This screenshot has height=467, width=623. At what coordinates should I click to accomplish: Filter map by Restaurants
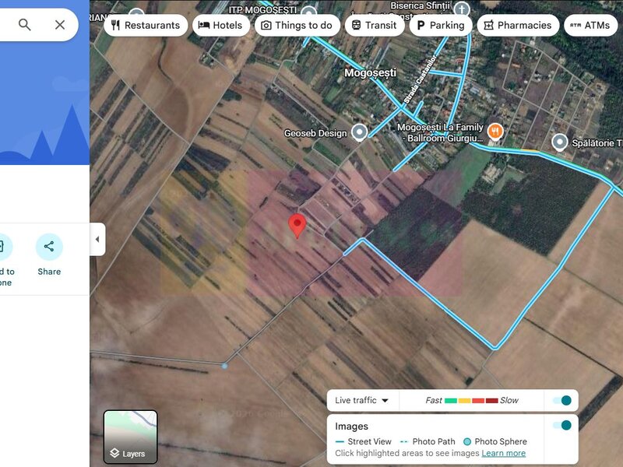(x=146, y=26)
